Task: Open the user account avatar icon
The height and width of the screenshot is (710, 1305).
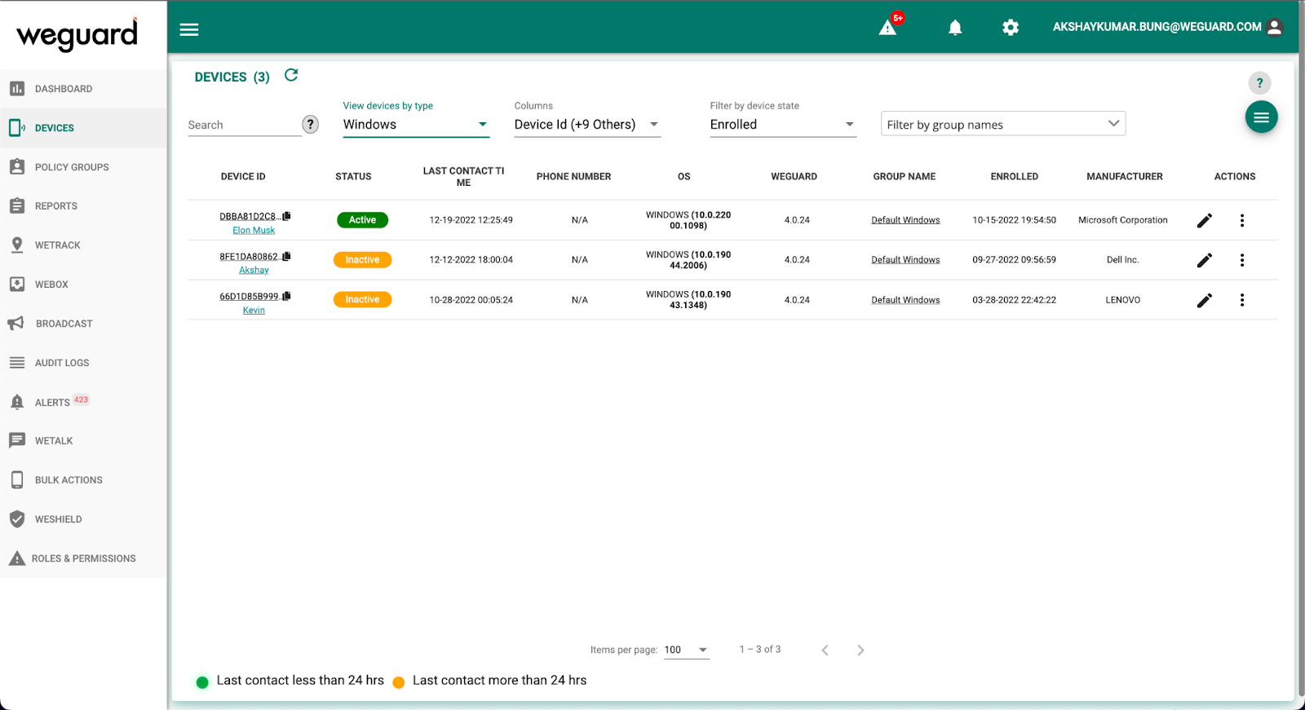Action: pyautogui.click(x=1275, y=27)
